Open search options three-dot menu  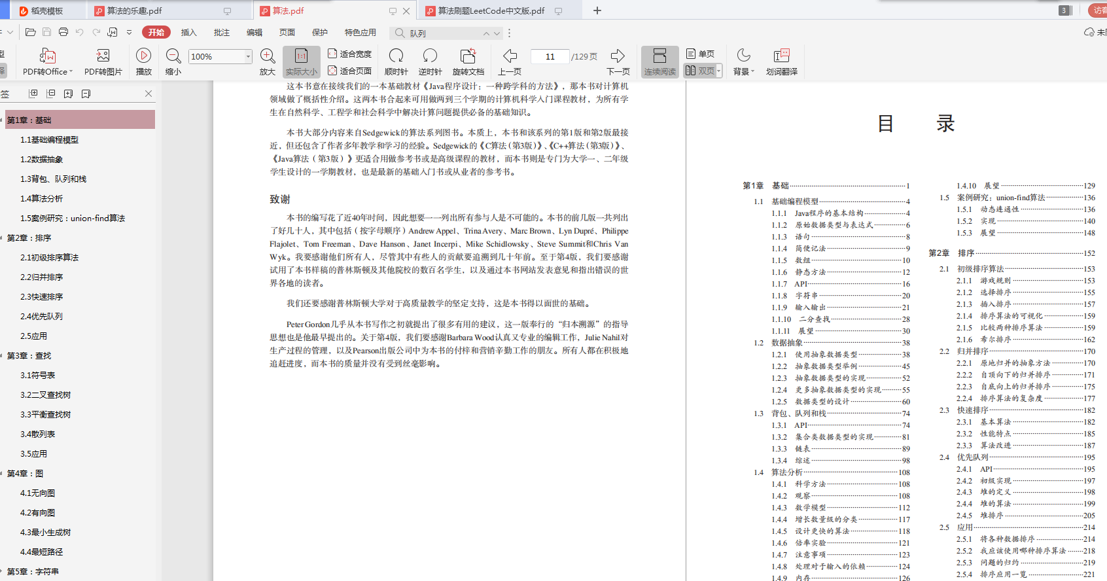[509, 33]
